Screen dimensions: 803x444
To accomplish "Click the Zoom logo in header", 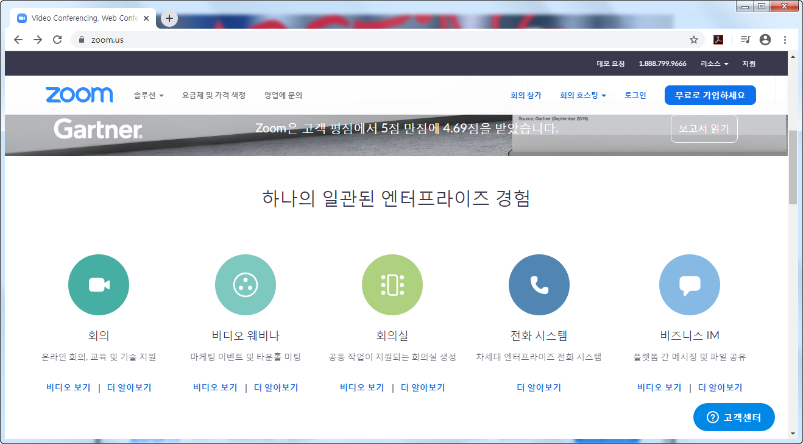I will (x=79, y=95).
